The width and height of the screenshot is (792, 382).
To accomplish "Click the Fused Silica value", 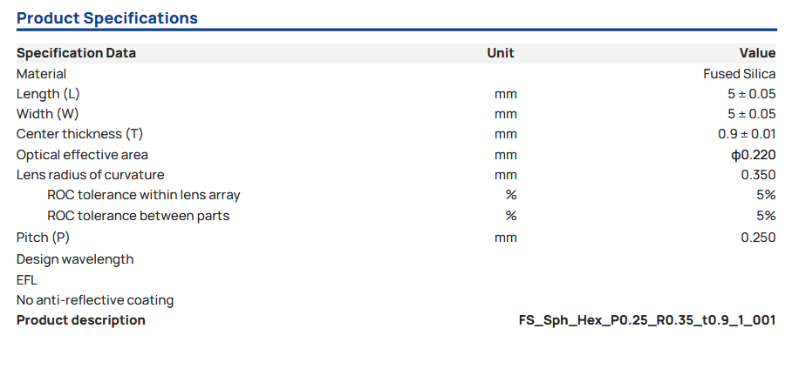I will (x=739, y=74).
